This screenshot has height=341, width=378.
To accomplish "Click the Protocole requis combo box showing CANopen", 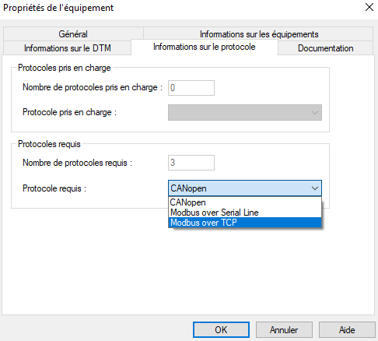I will [x=245, y=188].
